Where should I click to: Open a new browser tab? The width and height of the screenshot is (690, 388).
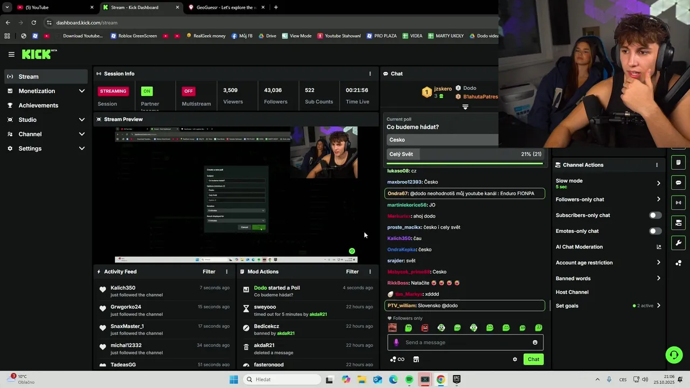(275, 8)
